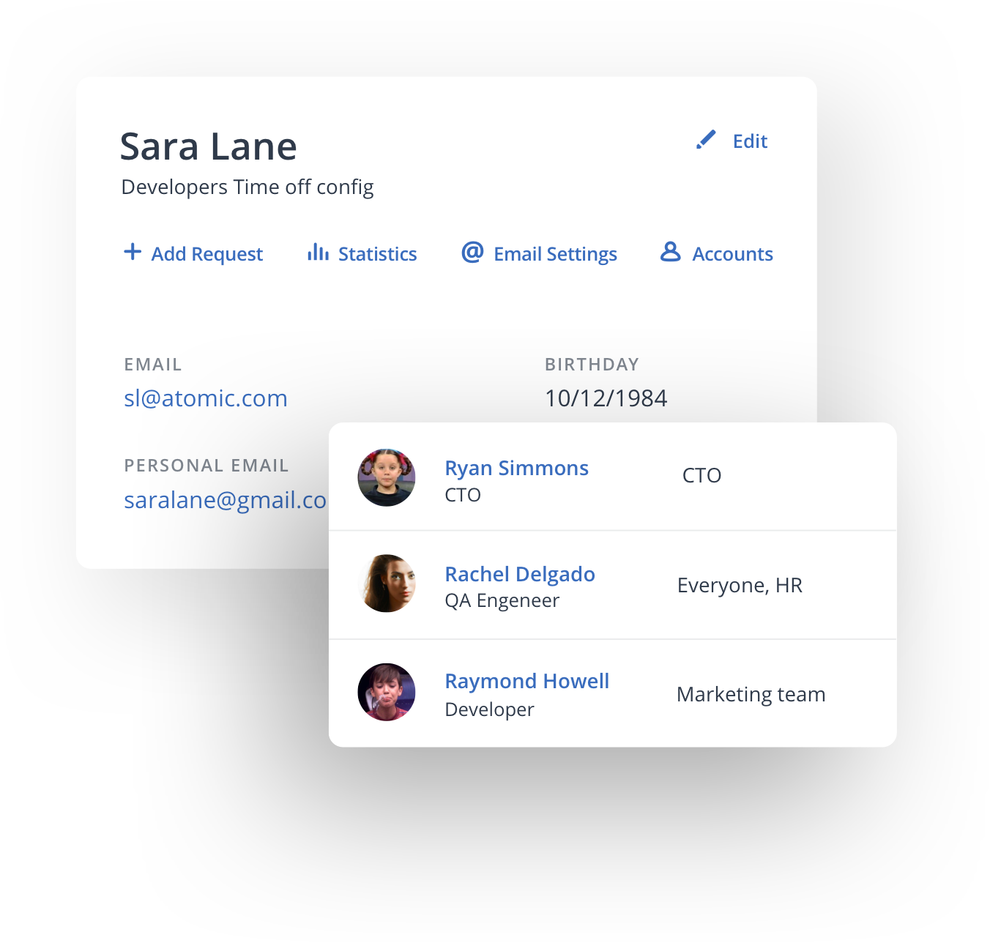990x943 pixels.
Task: Click the saralane@gmail personal email link
Action: point(225,500)
